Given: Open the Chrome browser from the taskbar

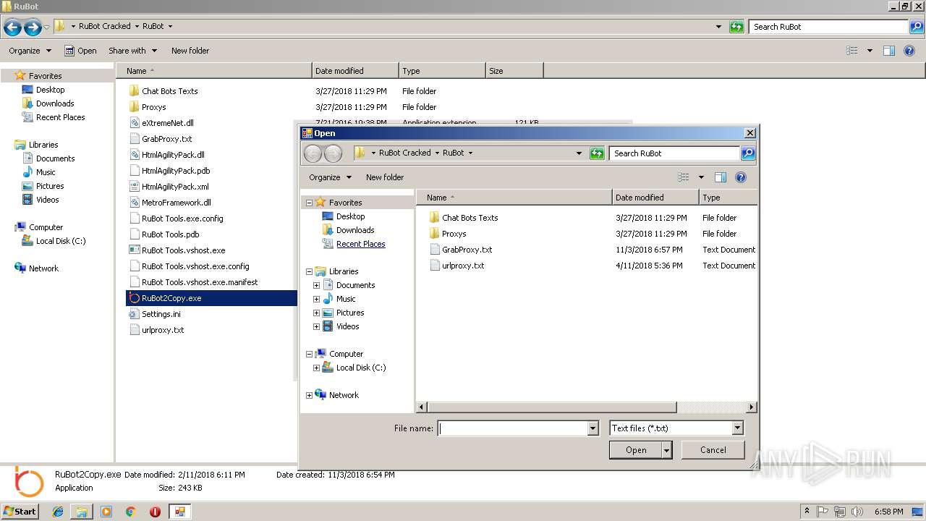Looking at the screenshot, I should pyautogui.click(x=130, y=512).
